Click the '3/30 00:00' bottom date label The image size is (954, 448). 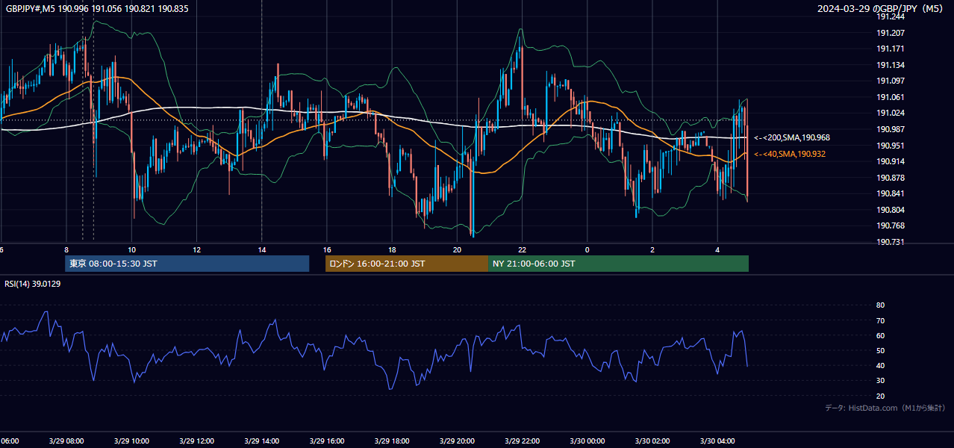click(587, 441)
